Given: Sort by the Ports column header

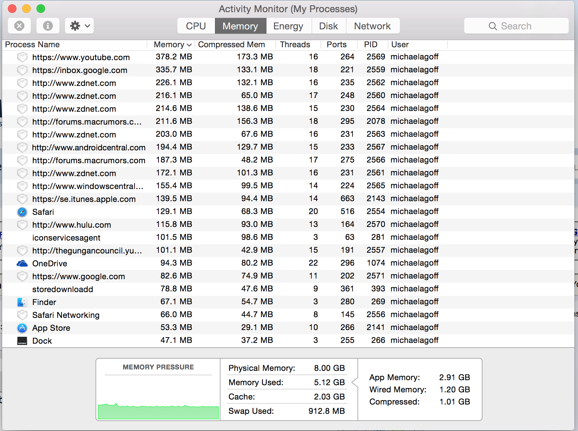Looking at the screenshot, I should pos(339,44).
